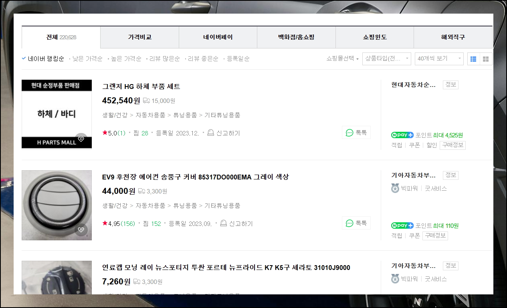Click N Pay plus badge in EV9 row

(402, 225)
